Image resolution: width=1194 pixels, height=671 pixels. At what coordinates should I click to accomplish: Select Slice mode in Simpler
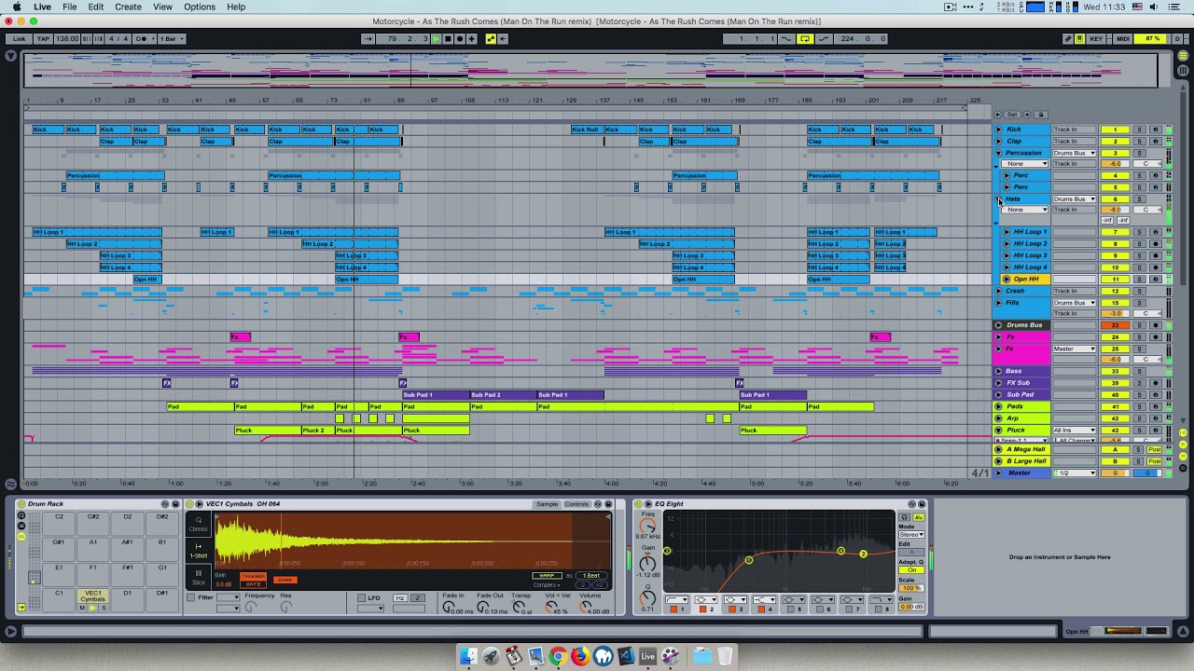[x=198, y=577]
